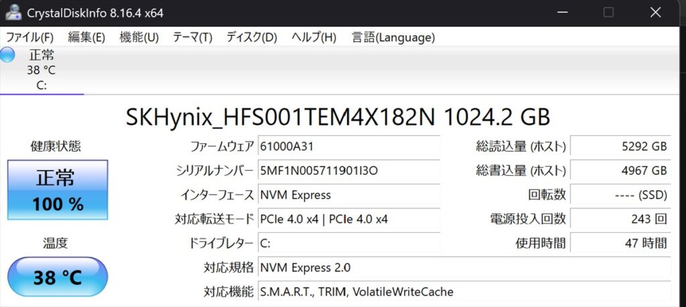Click the 温度 label above temperature

pyautogui.click(x=56, y=243)
